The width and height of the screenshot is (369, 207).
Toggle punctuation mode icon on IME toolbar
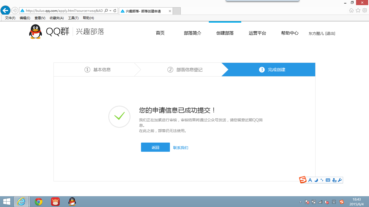(x=322, y=180)
